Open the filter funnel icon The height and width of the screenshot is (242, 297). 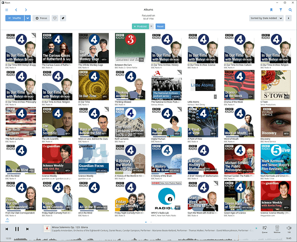pyautogui.click(x=281, y=10)
